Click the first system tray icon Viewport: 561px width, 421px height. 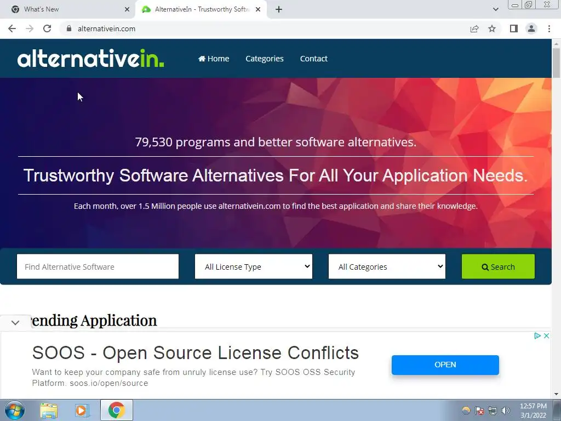pyautogui.click(x=466, y=411)
